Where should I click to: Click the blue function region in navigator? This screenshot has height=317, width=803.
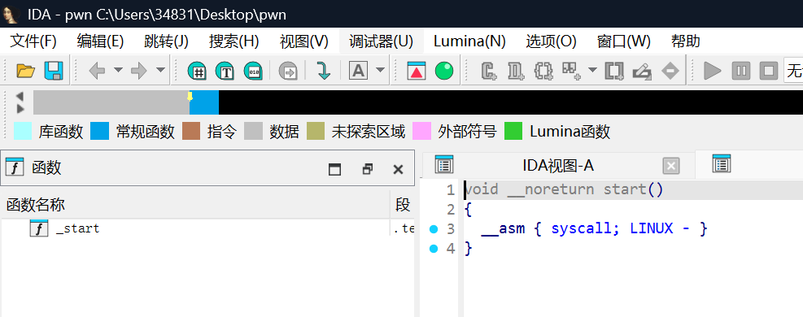tap(204, 102)
